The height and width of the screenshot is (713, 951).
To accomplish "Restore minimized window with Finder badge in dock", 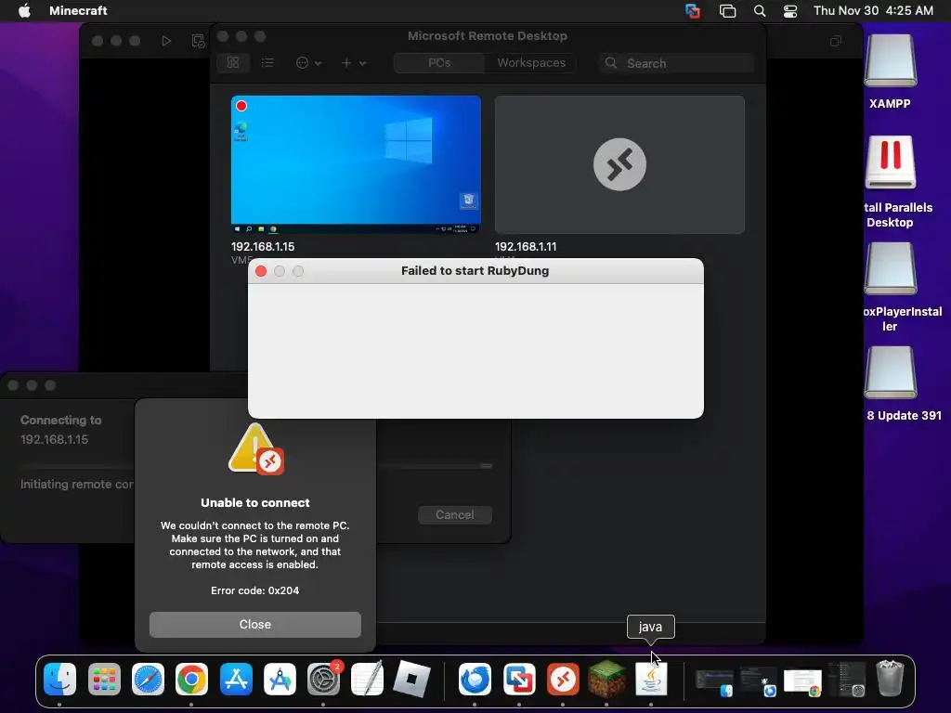I will tap(714, 681).
